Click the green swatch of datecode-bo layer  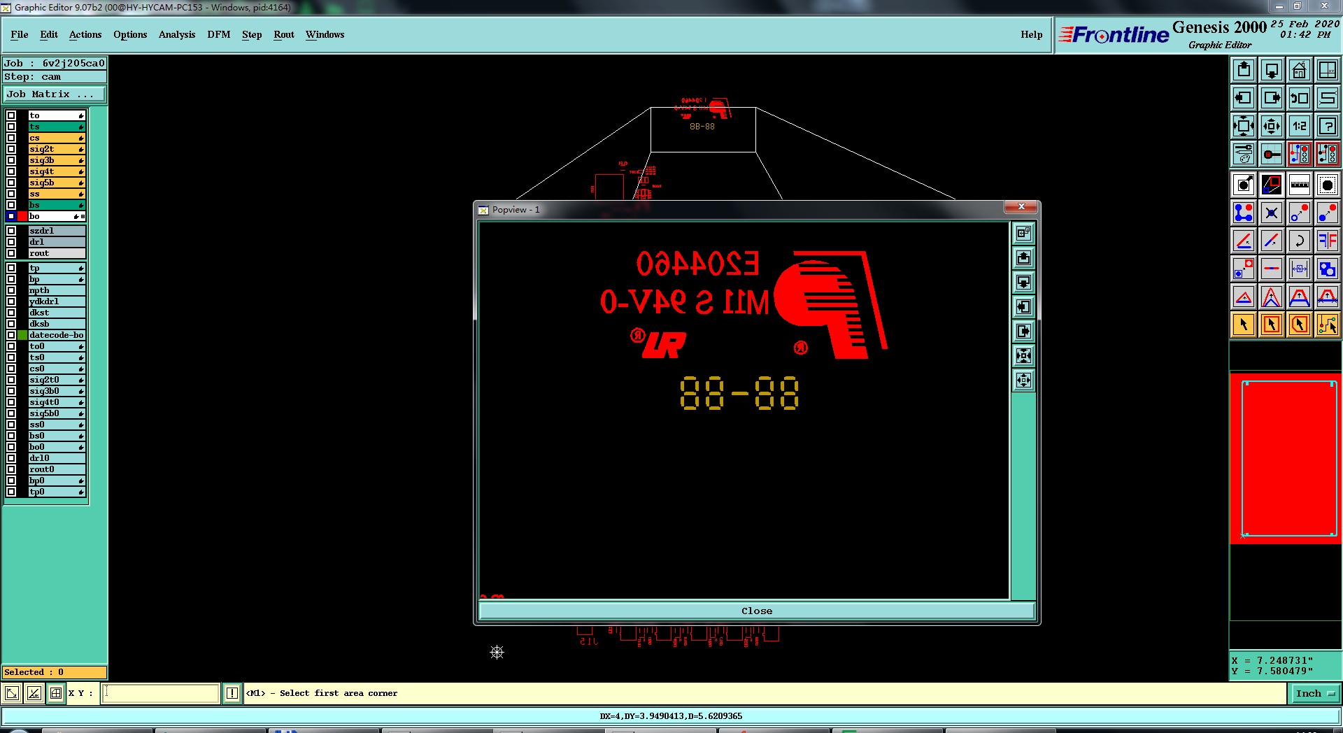[x=22, y=335]
